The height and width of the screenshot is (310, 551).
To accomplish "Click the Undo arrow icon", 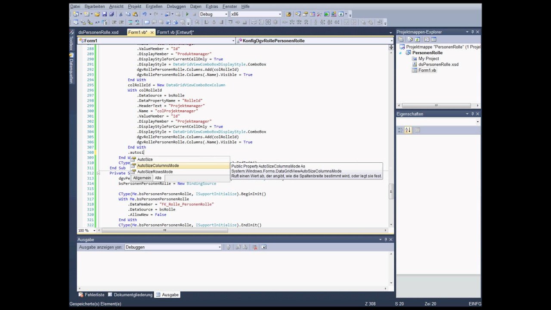I will pyautogui.click(x=144, y=14).
